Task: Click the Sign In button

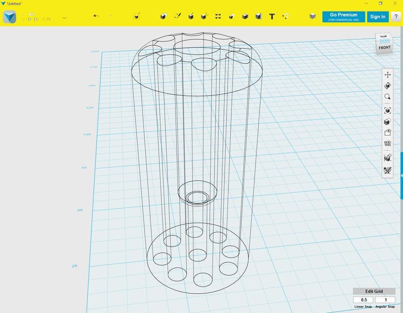Action: (x=378, y=17)
